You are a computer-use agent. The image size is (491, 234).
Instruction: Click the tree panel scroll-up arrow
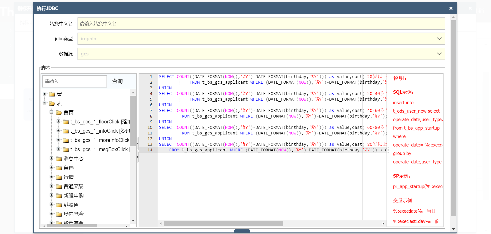click(x=133, y=93)
